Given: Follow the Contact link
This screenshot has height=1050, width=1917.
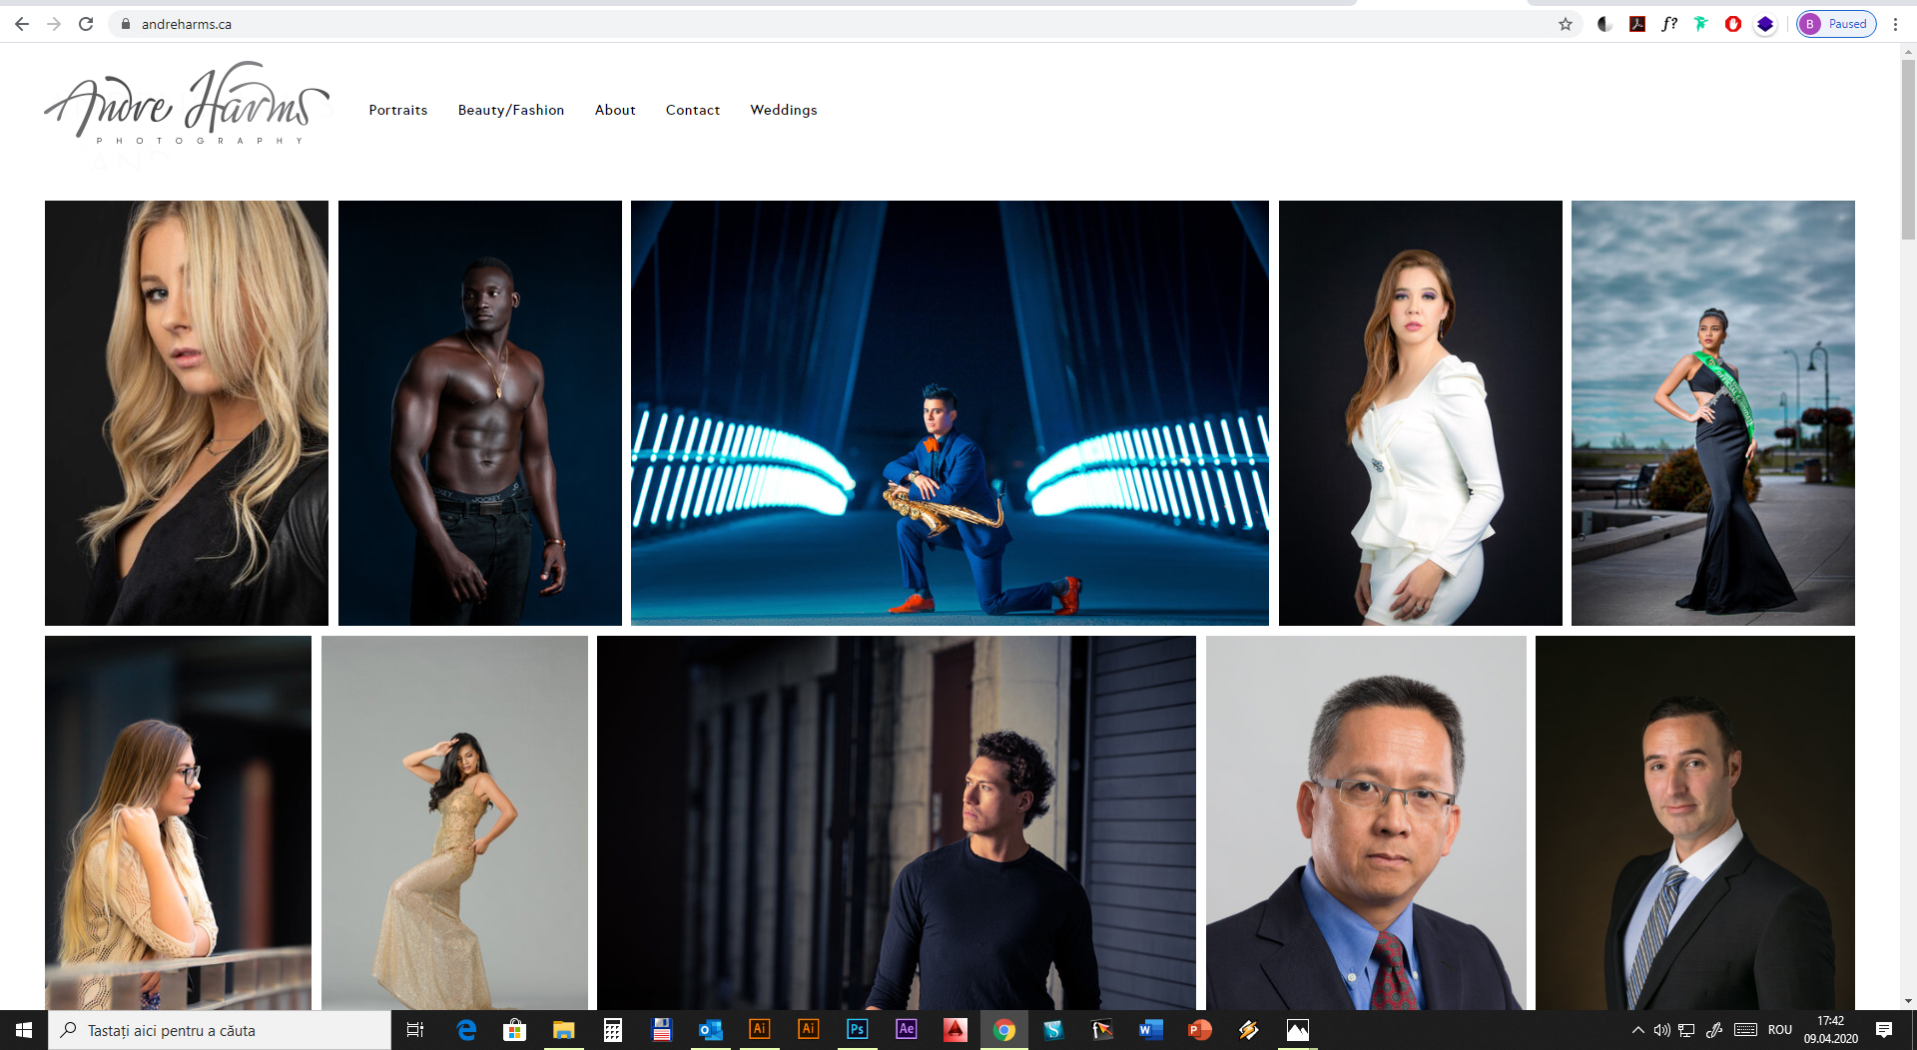Looking at the screenshot, I should tap(692, 110).
